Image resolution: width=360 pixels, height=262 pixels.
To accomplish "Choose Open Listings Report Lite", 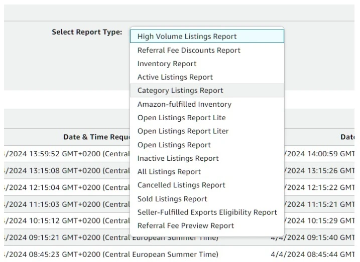I will click(207, 118).
